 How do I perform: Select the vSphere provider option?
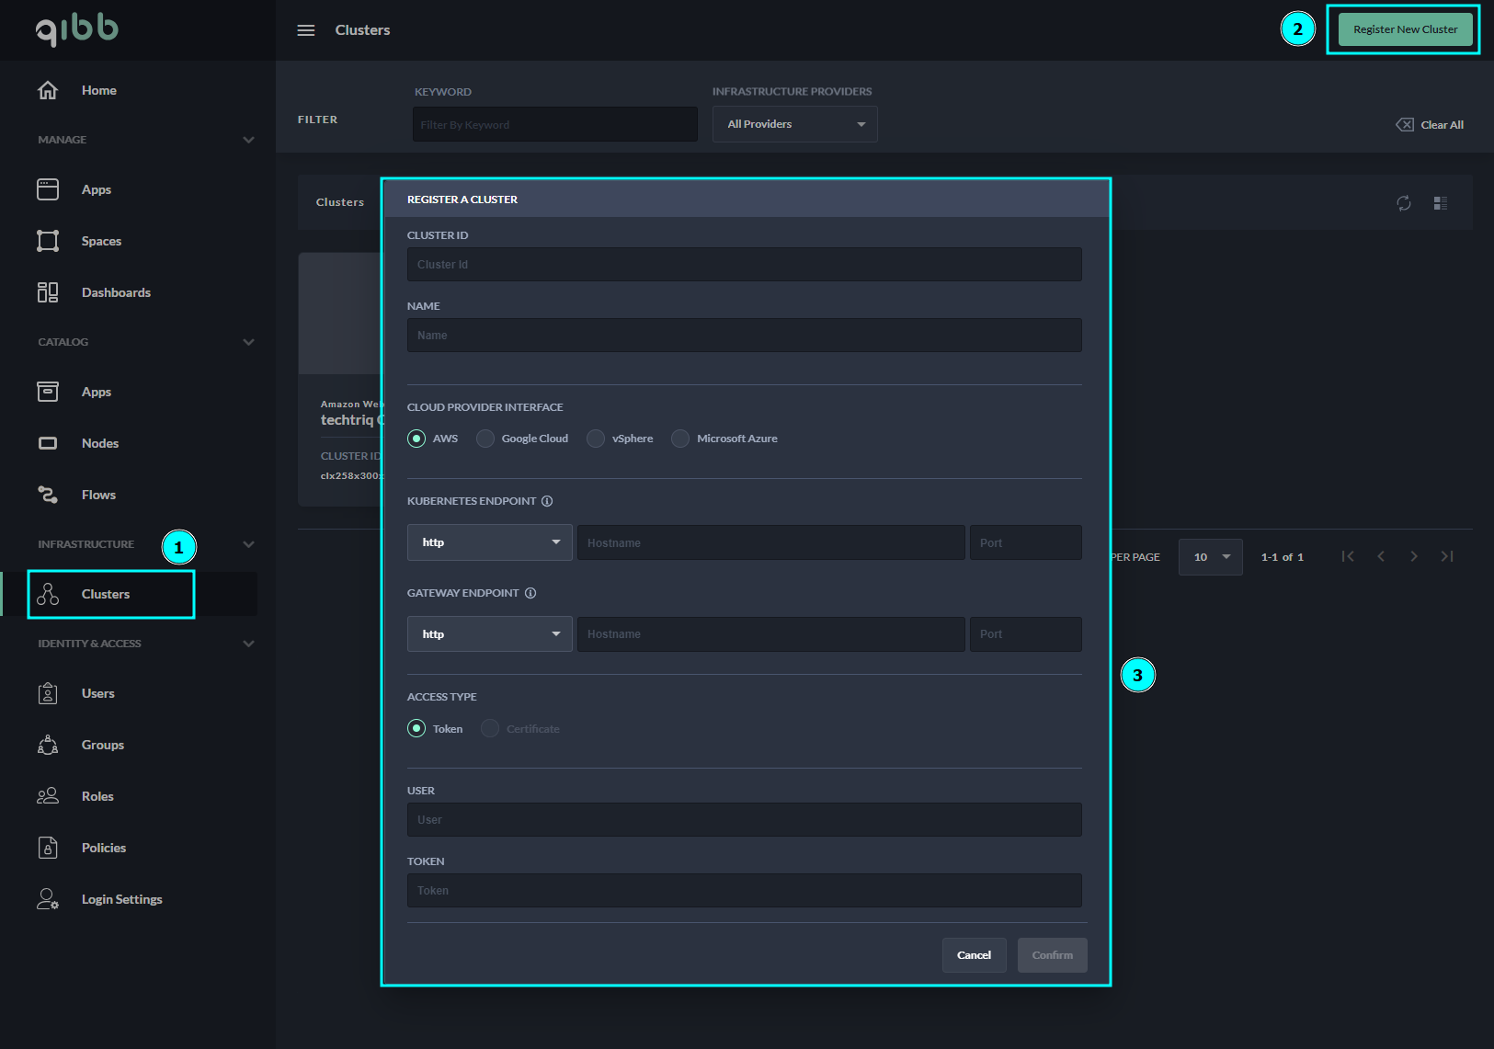click(x=596, y=439)
